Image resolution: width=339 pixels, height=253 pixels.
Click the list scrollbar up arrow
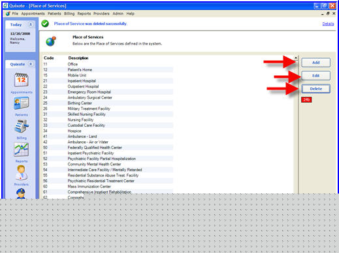(296, 58)
